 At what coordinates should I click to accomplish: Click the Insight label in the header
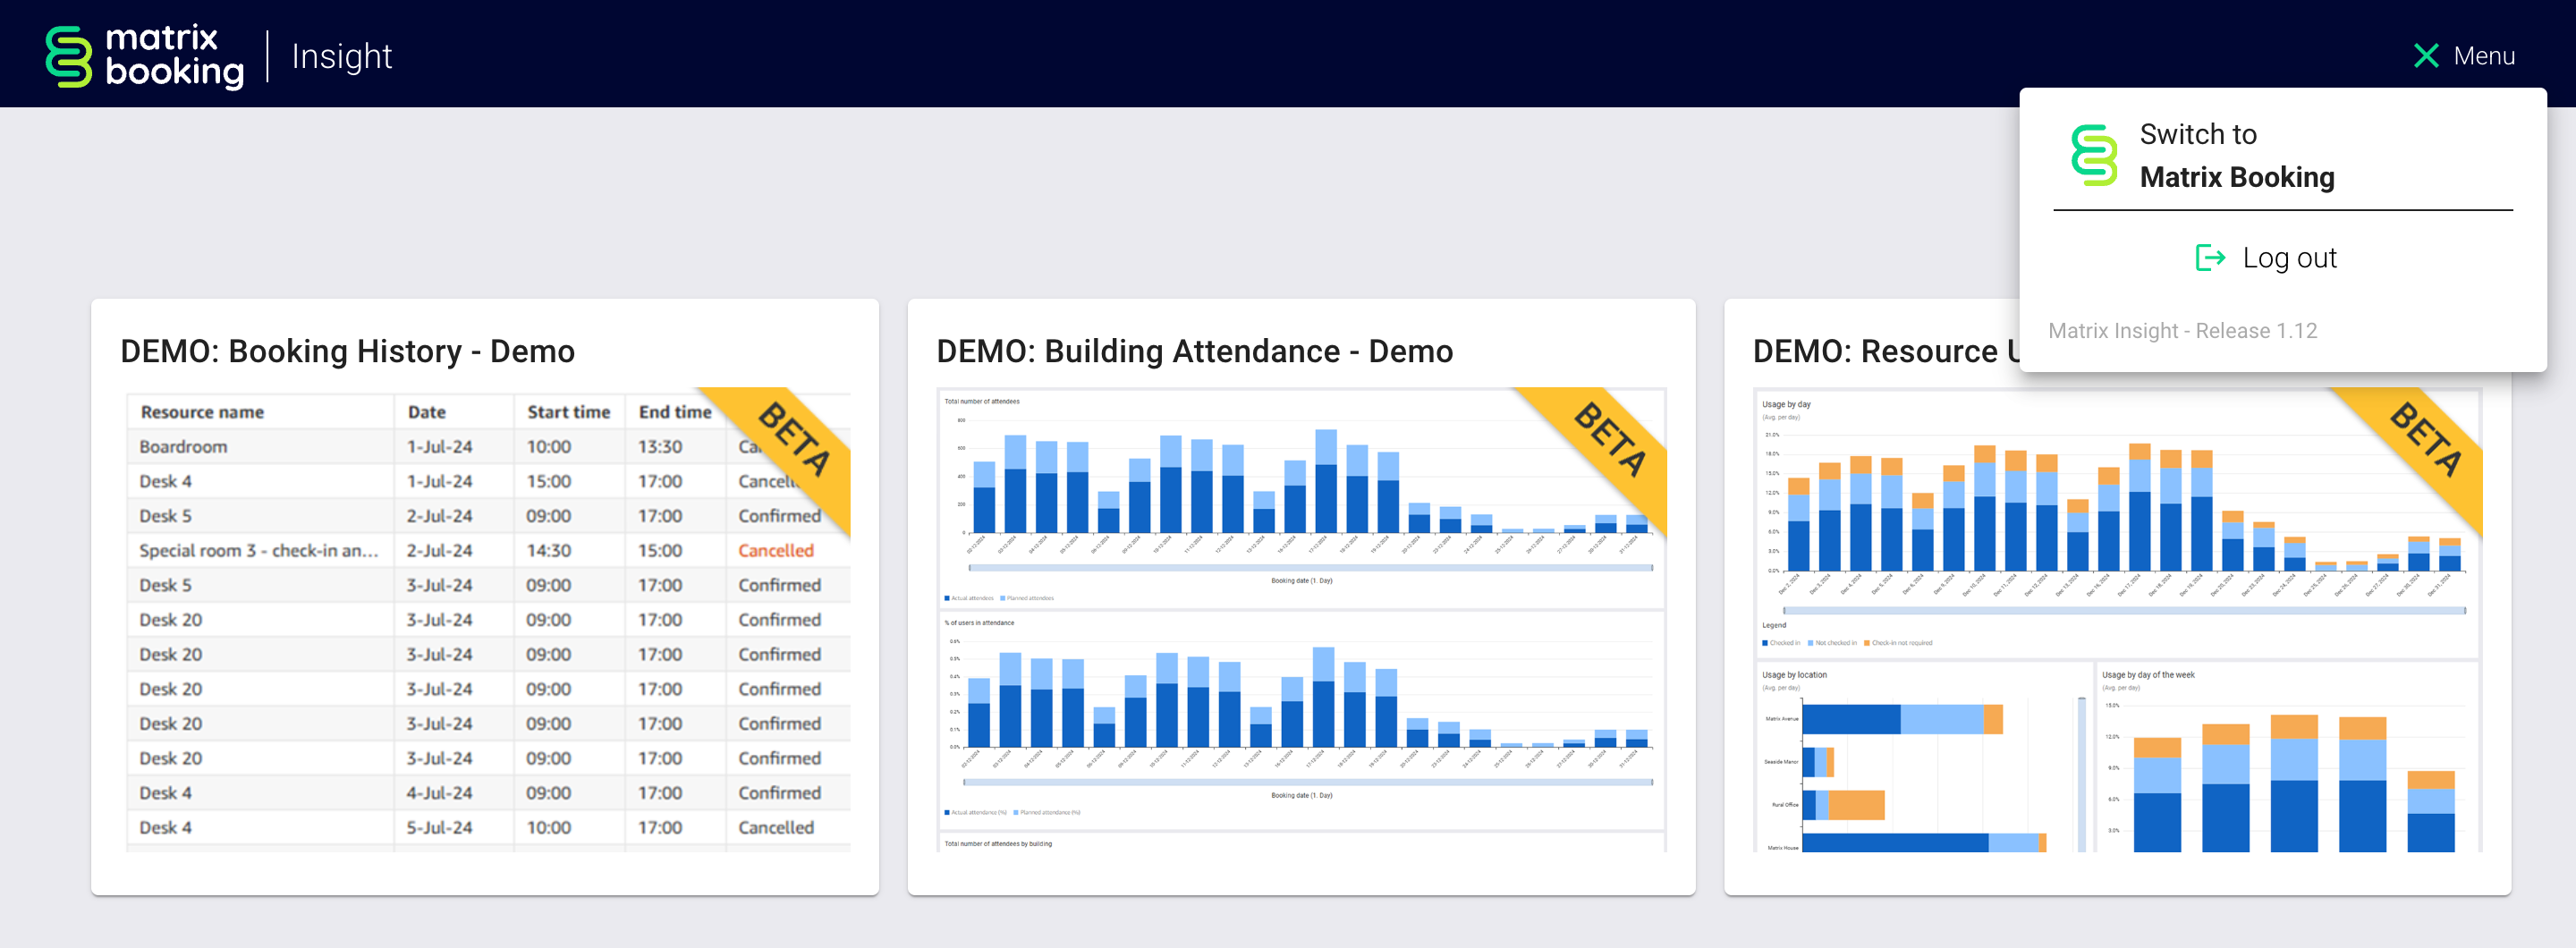pyautogui.click(x=342, y=56)
